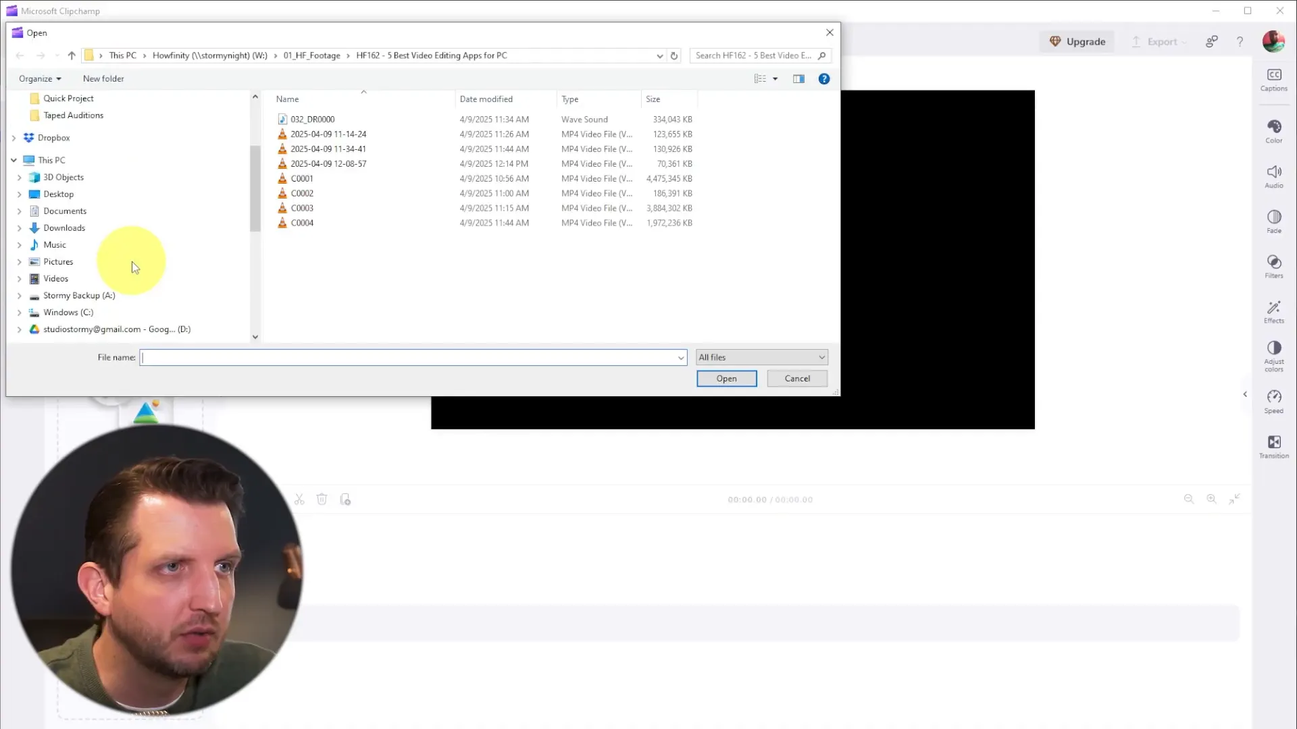
Task: Select Videos folder in navigation tree
Action: click(x=55, y=279)
